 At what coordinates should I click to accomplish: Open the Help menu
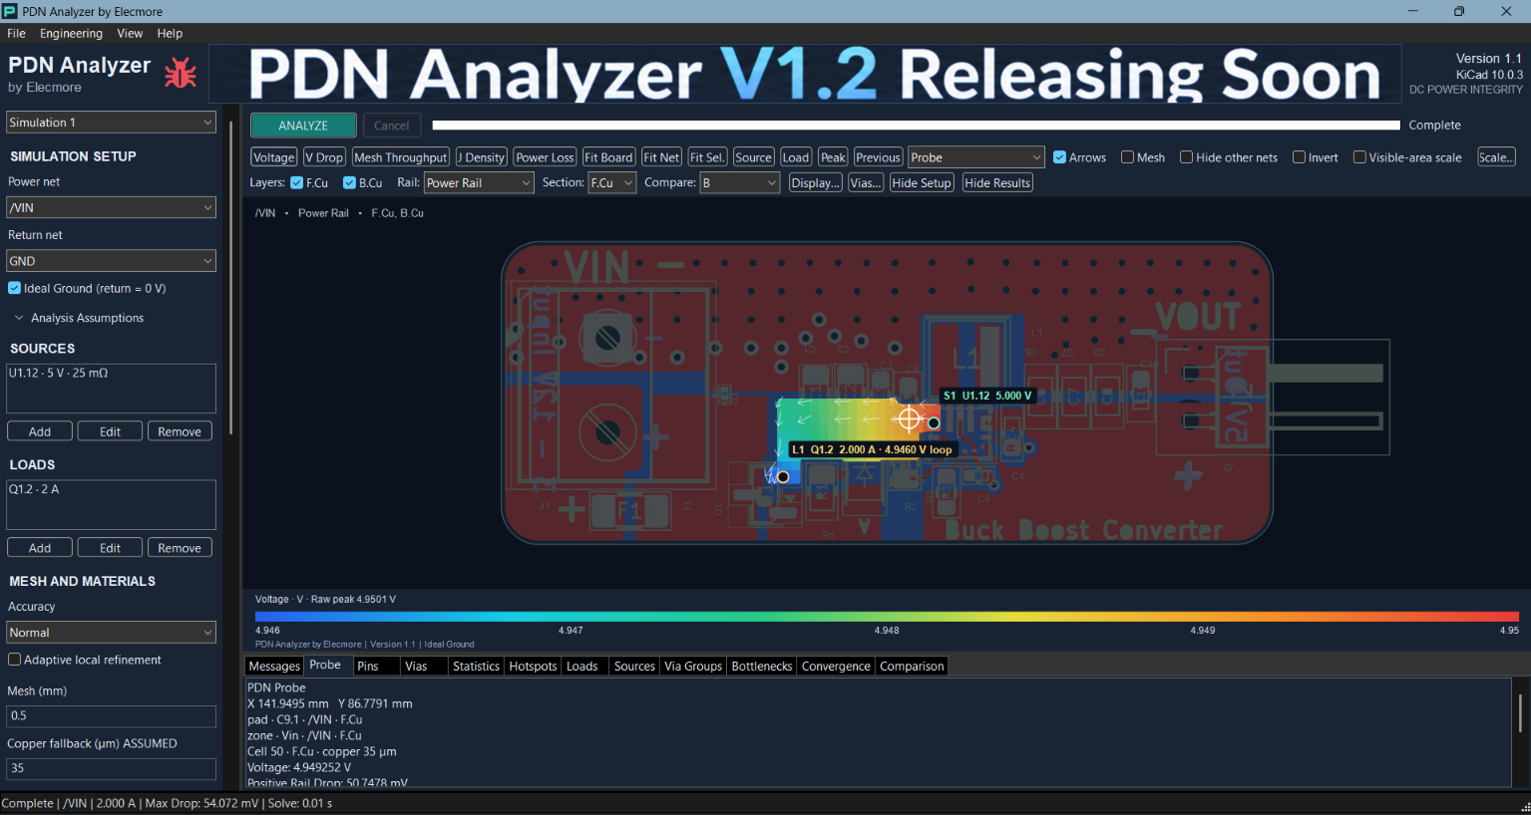tap(170, 33)
